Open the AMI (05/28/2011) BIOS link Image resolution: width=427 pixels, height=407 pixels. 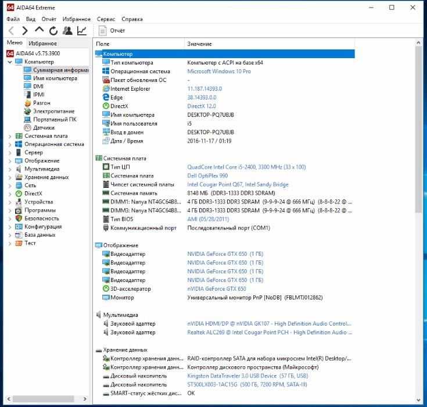(x=208, y=219)
